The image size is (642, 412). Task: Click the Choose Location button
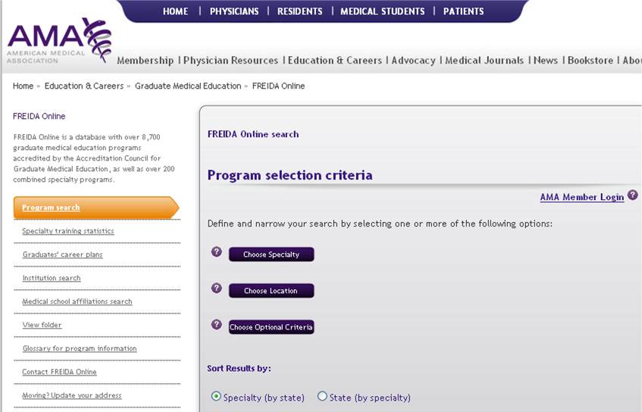271,291
